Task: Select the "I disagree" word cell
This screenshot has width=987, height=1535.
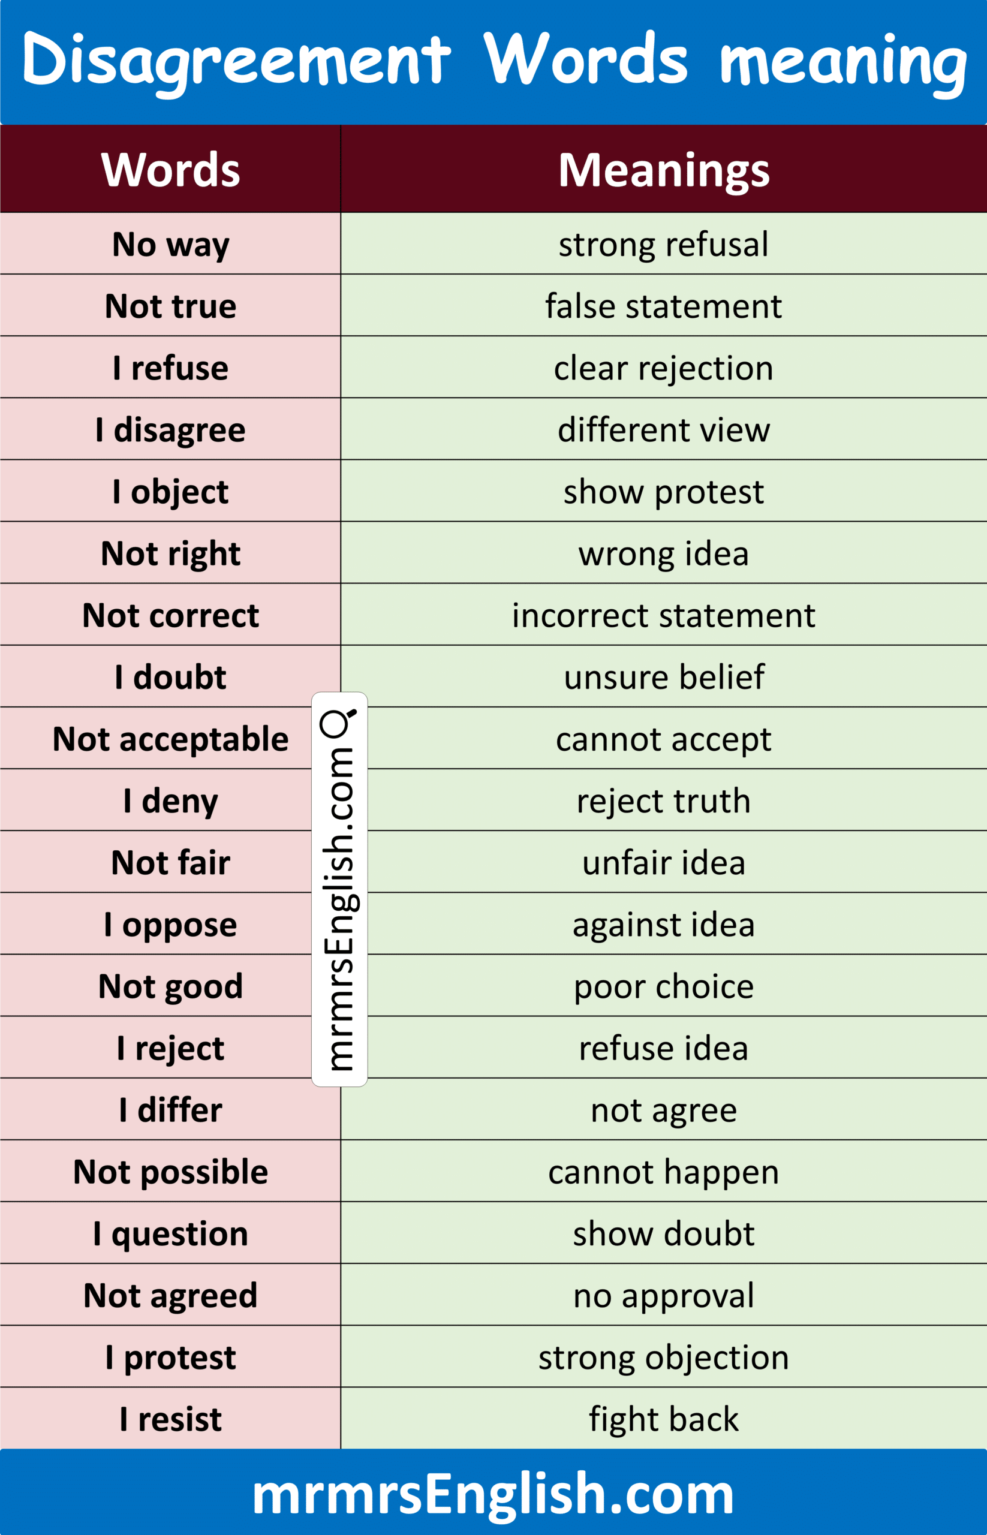Action: click(x=170, y=429)
